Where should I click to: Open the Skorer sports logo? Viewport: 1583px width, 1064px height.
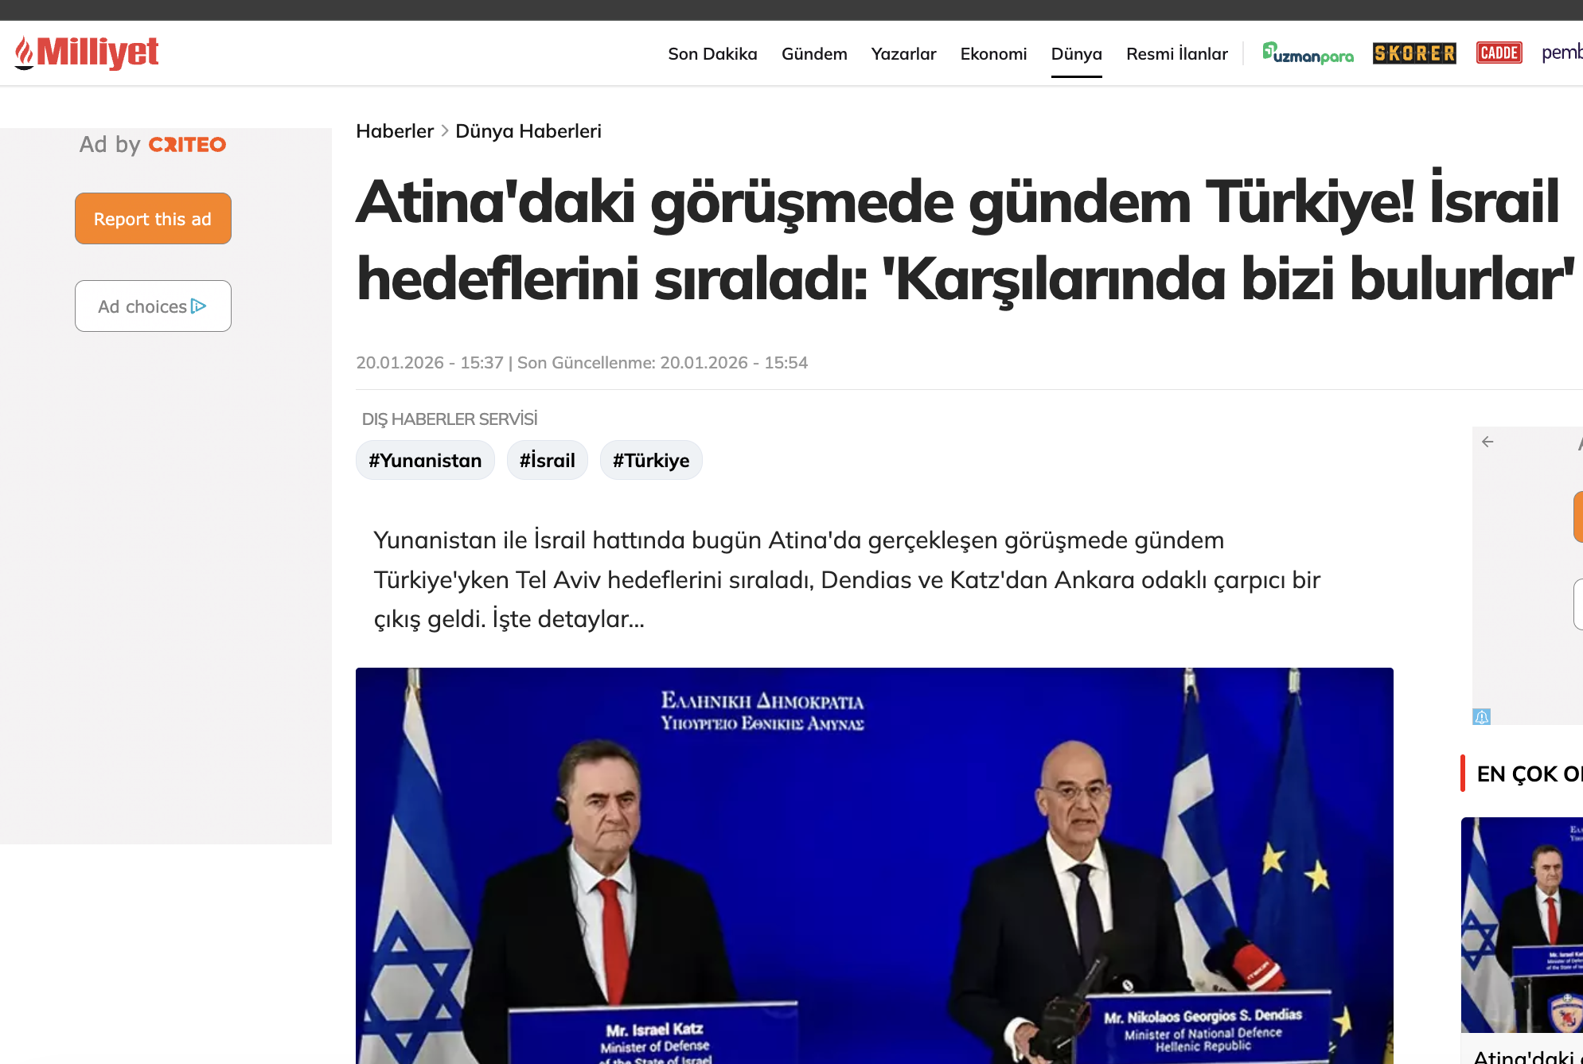1414,53
